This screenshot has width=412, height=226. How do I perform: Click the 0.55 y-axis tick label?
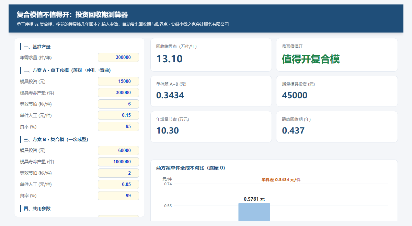click(168, 206)
